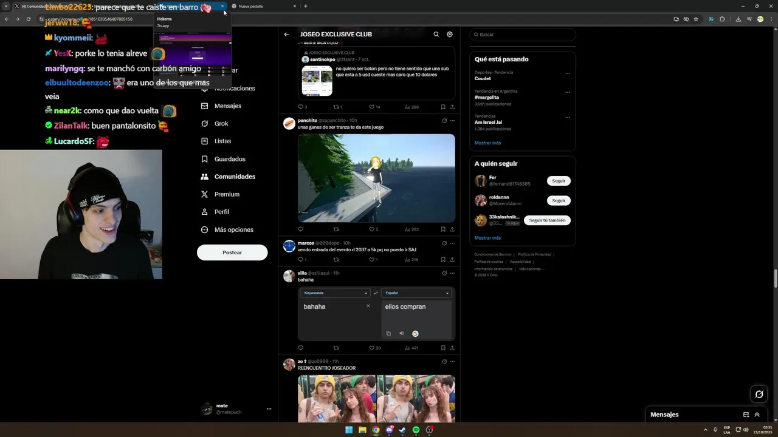The width and height of the screenshot is (778, 437).
Task: Open community settings gear icon
Action: point(450,35)
